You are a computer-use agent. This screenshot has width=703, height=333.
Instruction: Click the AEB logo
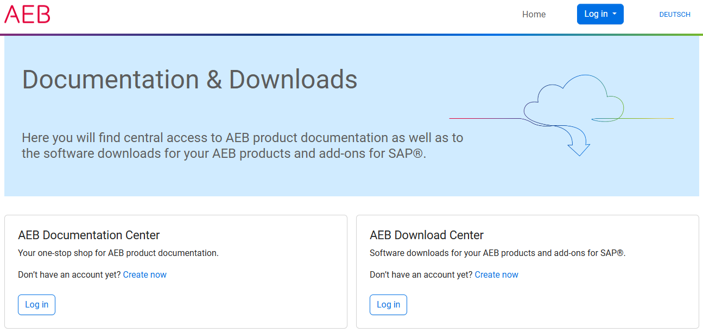tap(27, 14)
